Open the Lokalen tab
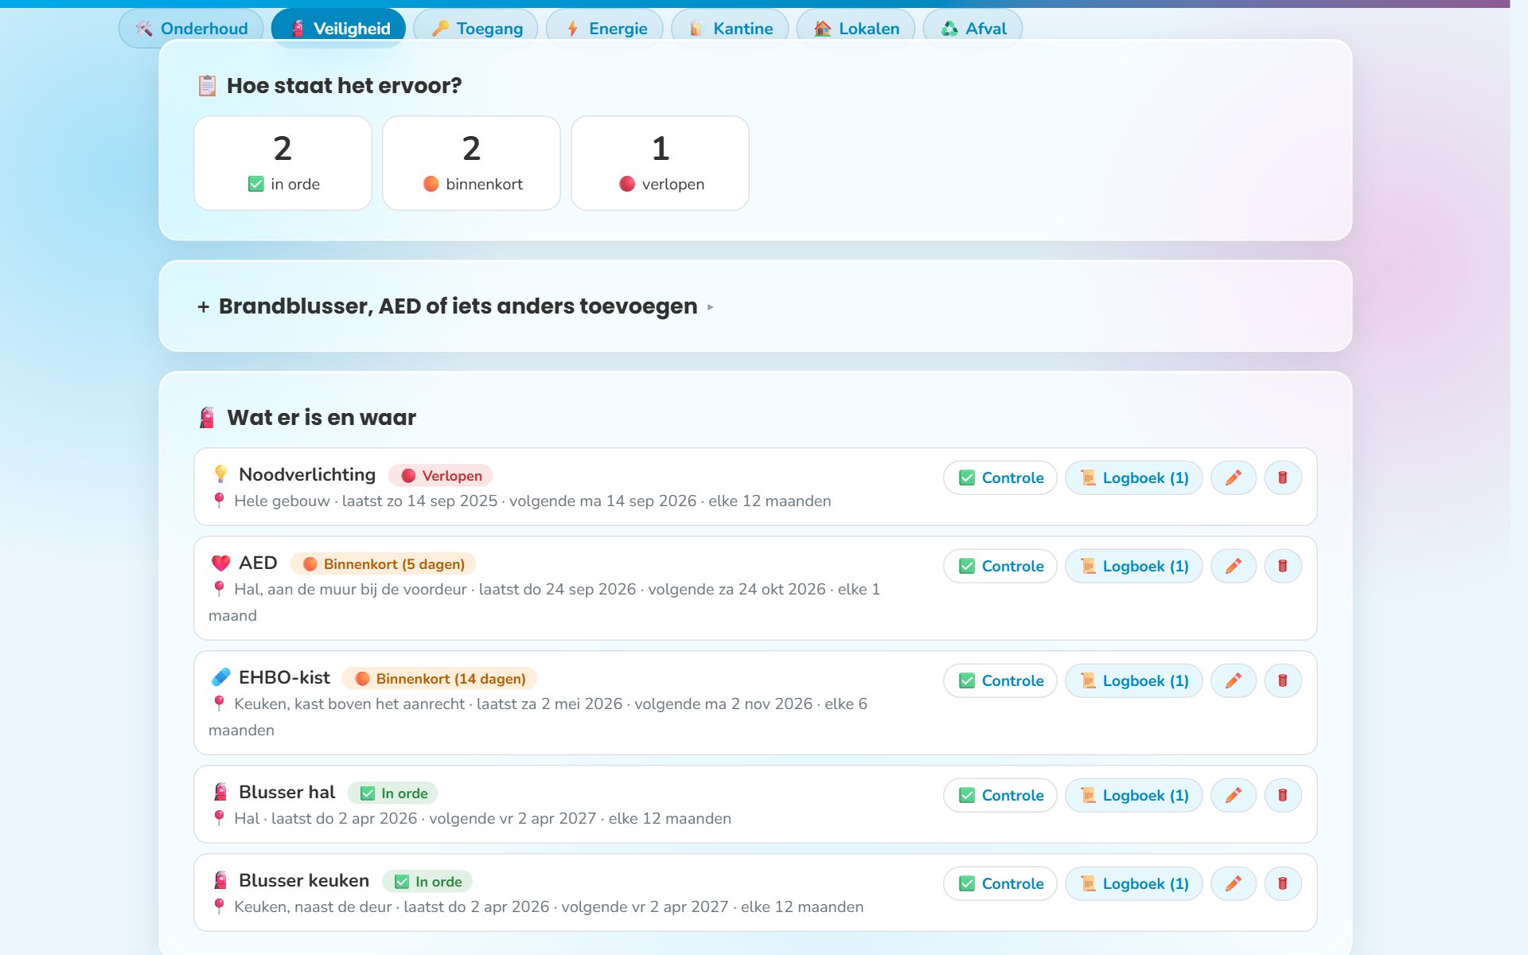The height and width of the screenshot is (955, 1528). 856,29
